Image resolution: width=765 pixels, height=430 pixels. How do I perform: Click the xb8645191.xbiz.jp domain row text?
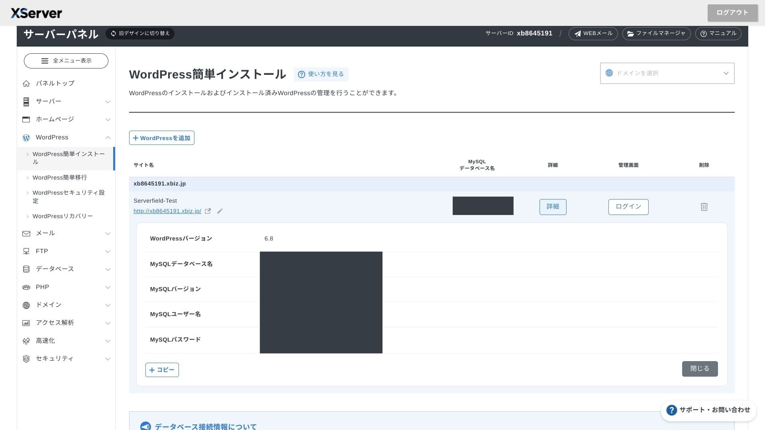(x=160, y=184)
